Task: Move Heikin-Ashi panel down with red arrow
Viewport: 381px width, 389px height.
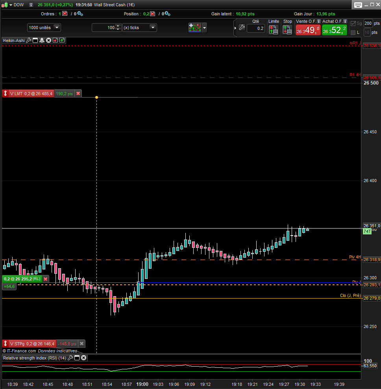Action: pyautogui.click(x=55, y=41)
